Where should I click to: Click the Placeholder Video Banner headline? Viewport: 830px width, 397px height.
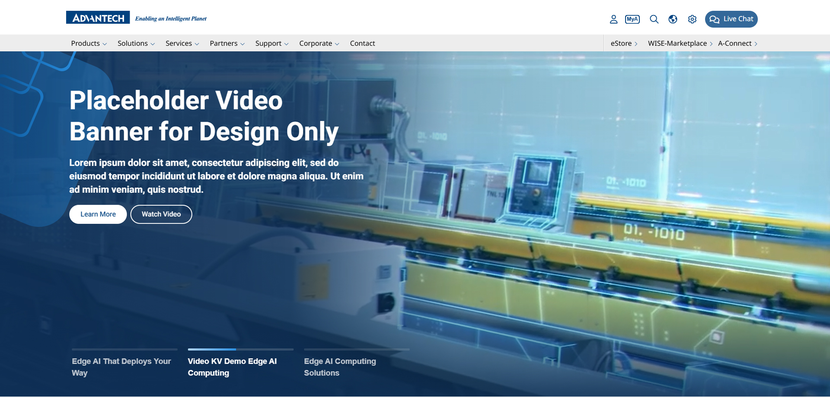click(x=204, y=116)
